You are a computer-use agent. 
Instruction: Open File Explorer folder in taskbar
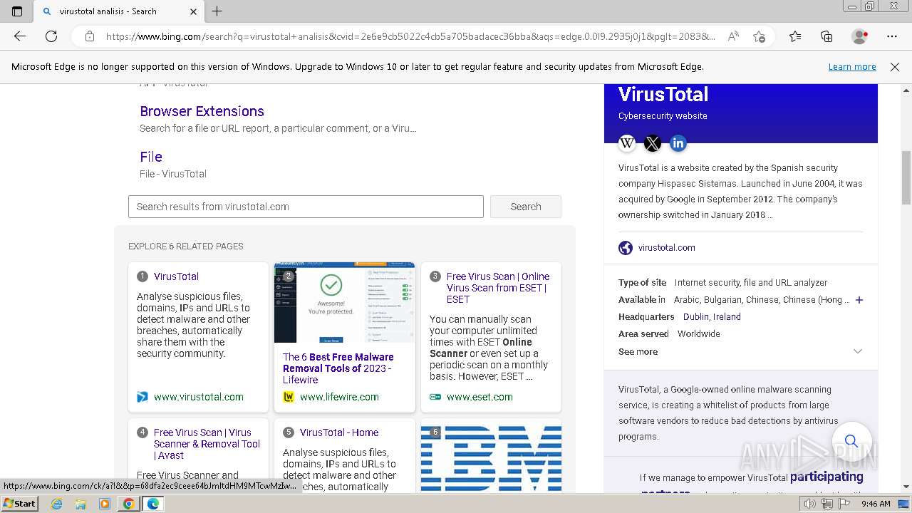[x=81, y=504]
